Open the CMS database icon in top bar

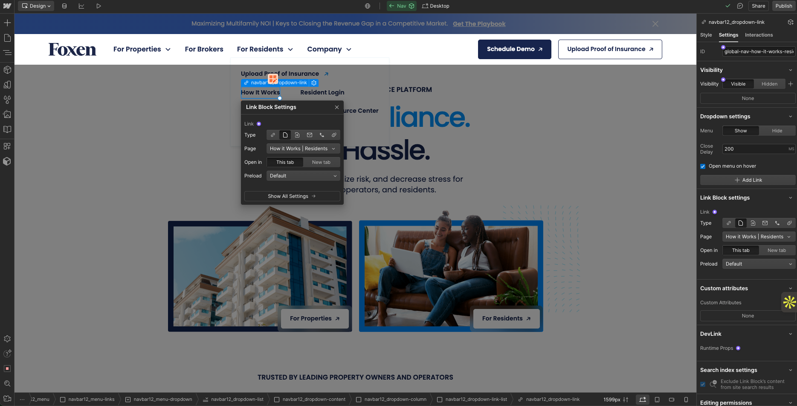[x=64, y=6]
